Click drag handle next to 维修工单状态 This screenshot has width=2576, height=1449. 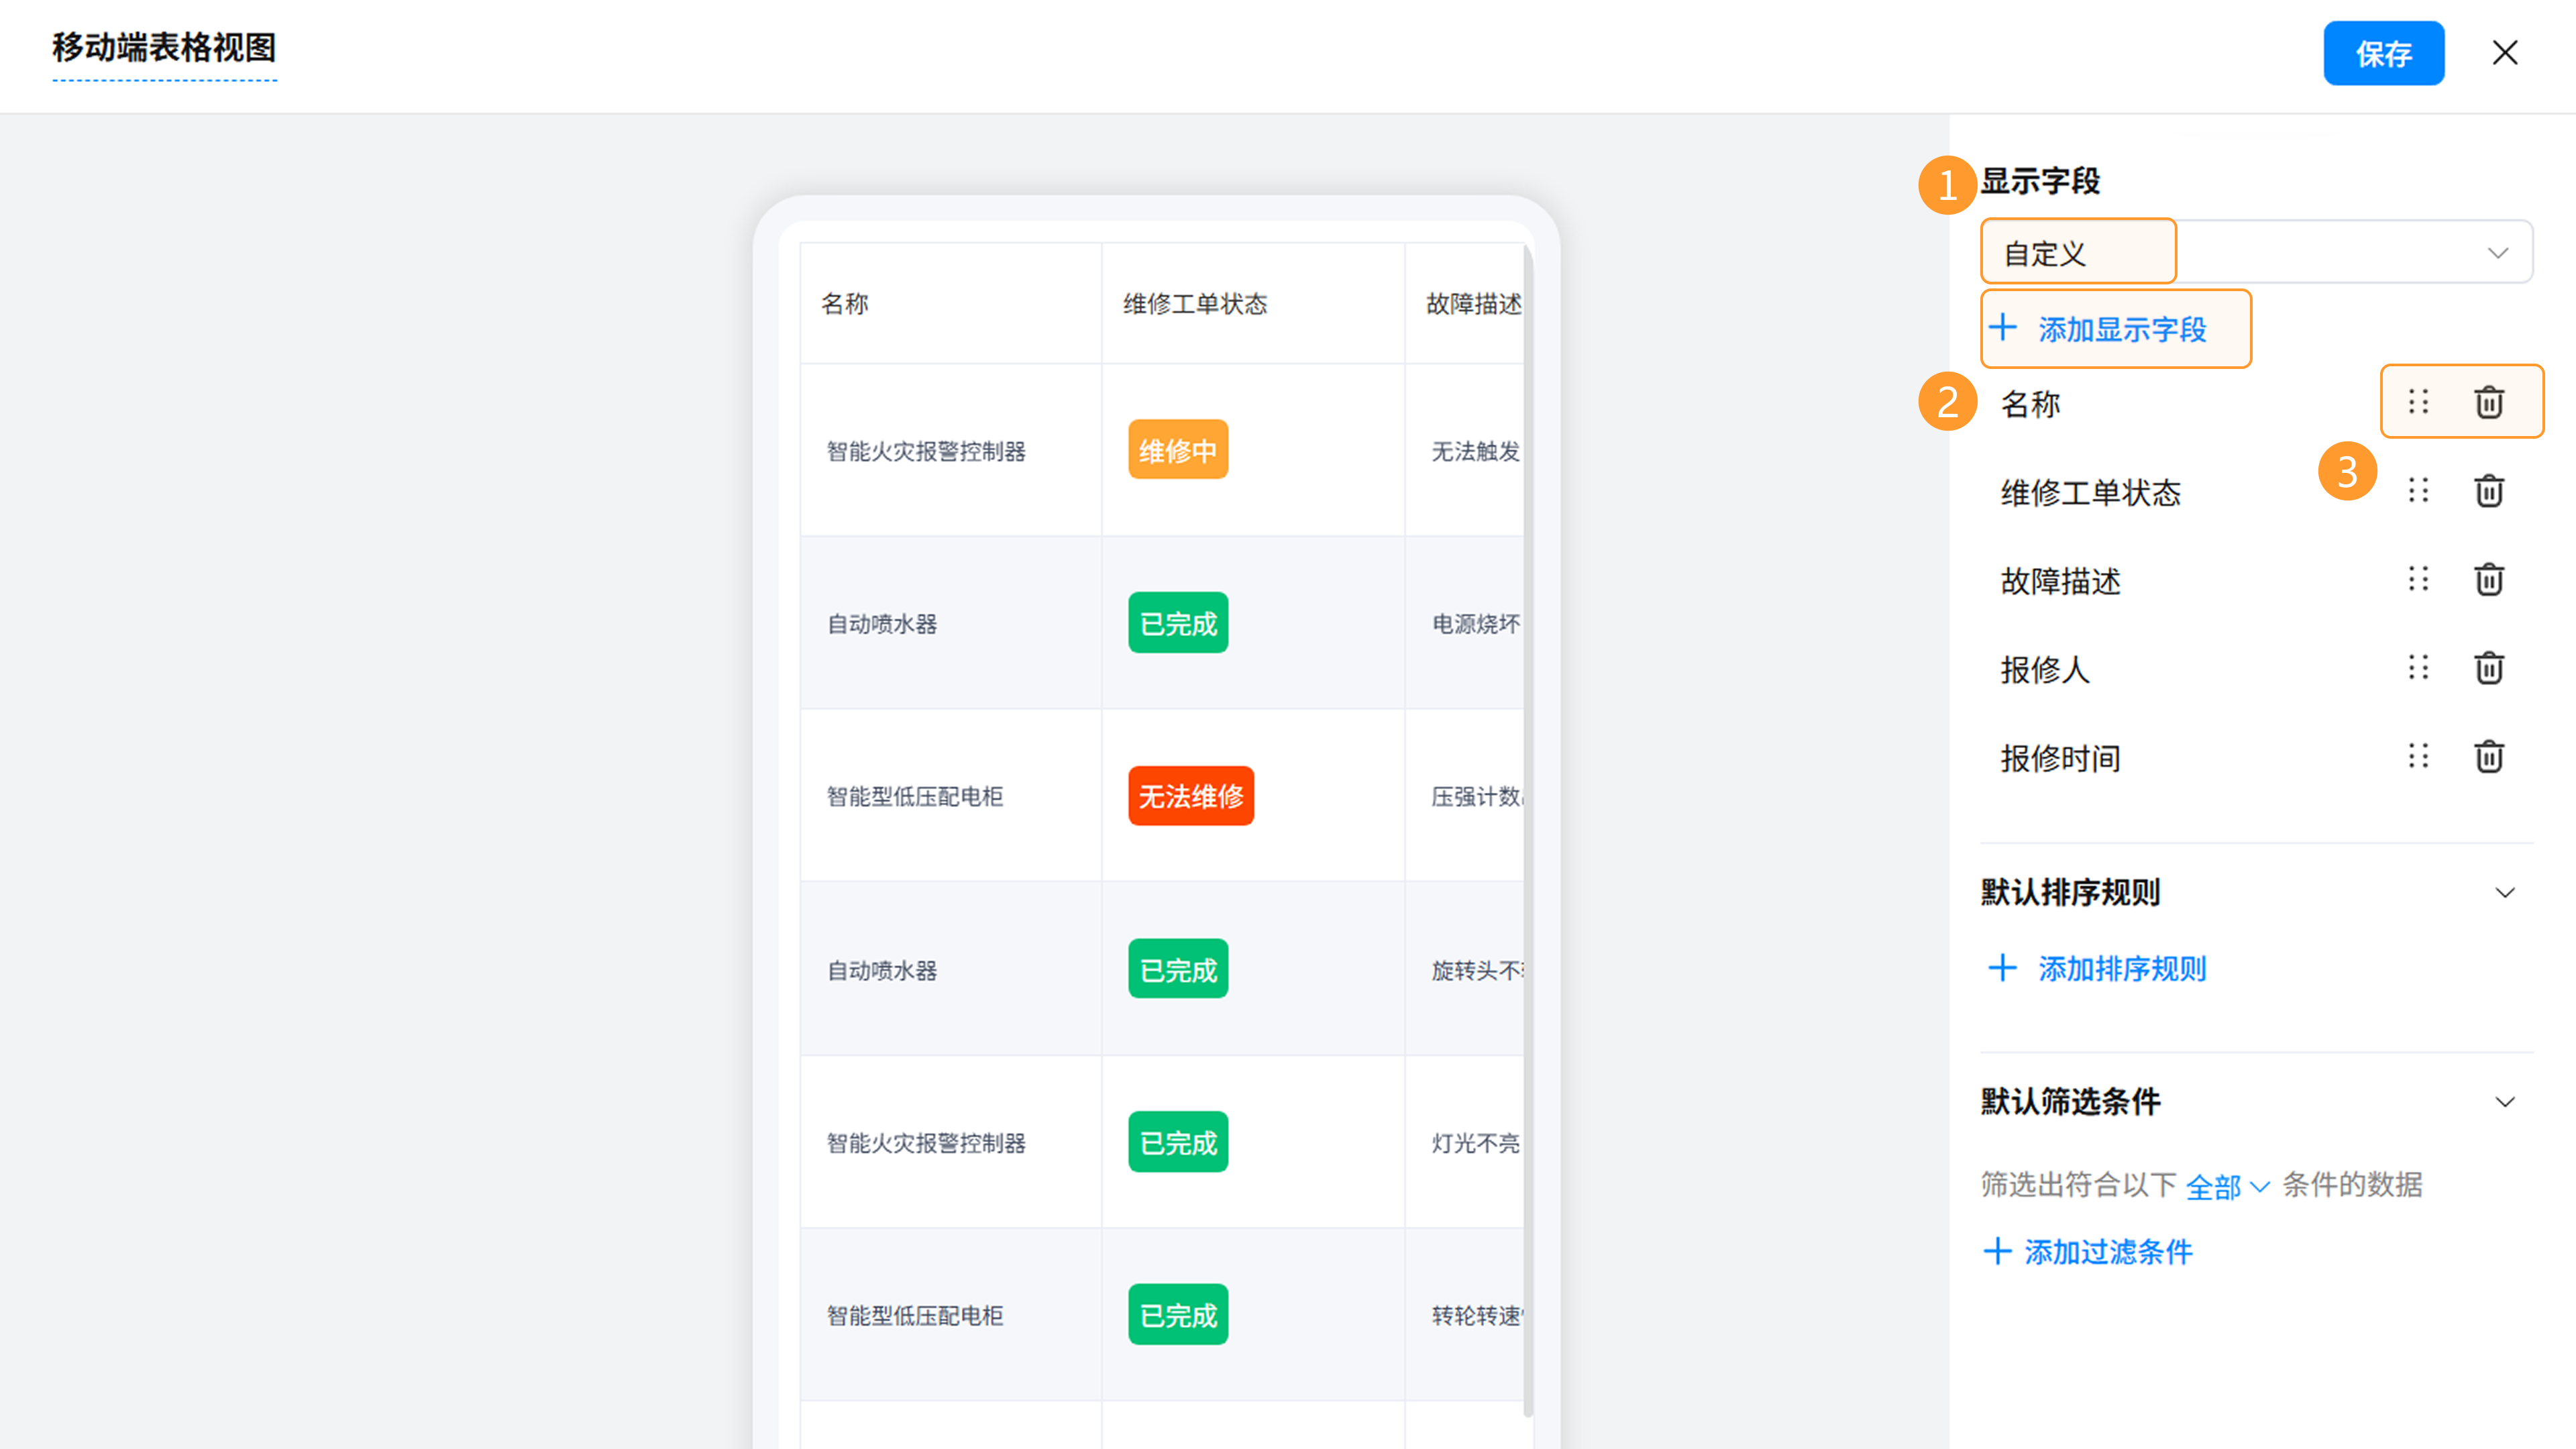pyautogui.click(x=2418, y=491)
